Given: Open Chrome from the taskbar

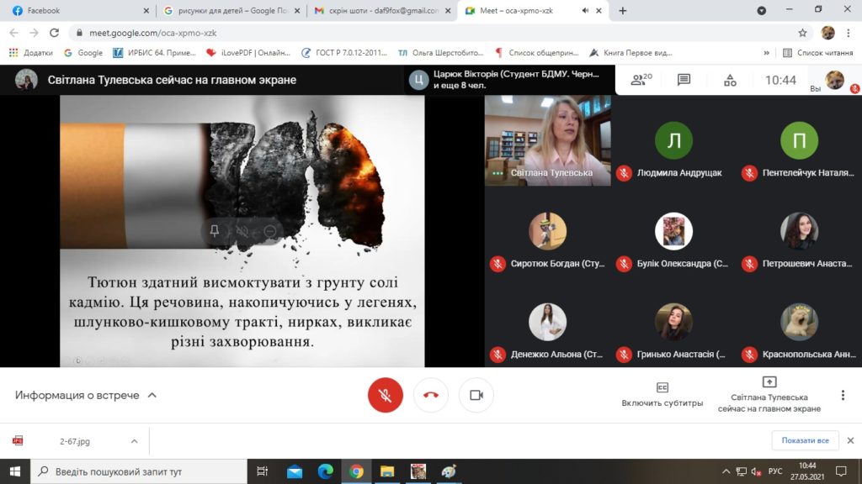Looking at the screenshot, I should click(356, 471).
